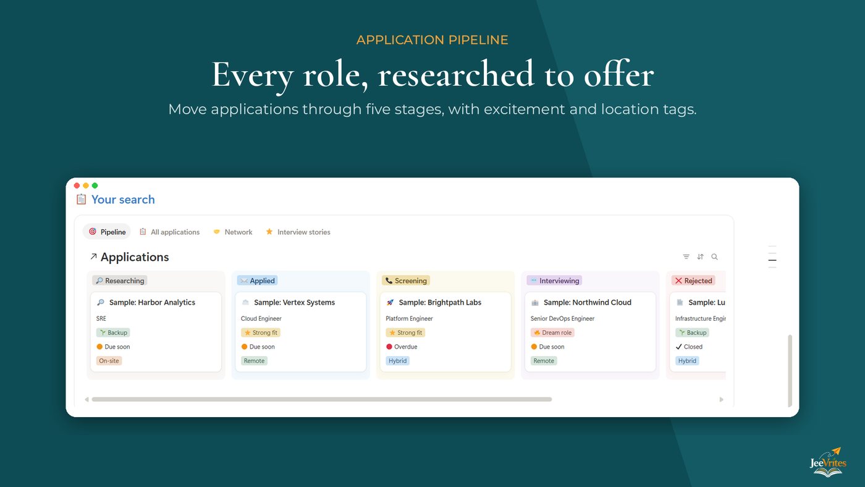Click the horizontal scrollbar right arrow
The image size is (865, 487).
(x=721, y=399)
